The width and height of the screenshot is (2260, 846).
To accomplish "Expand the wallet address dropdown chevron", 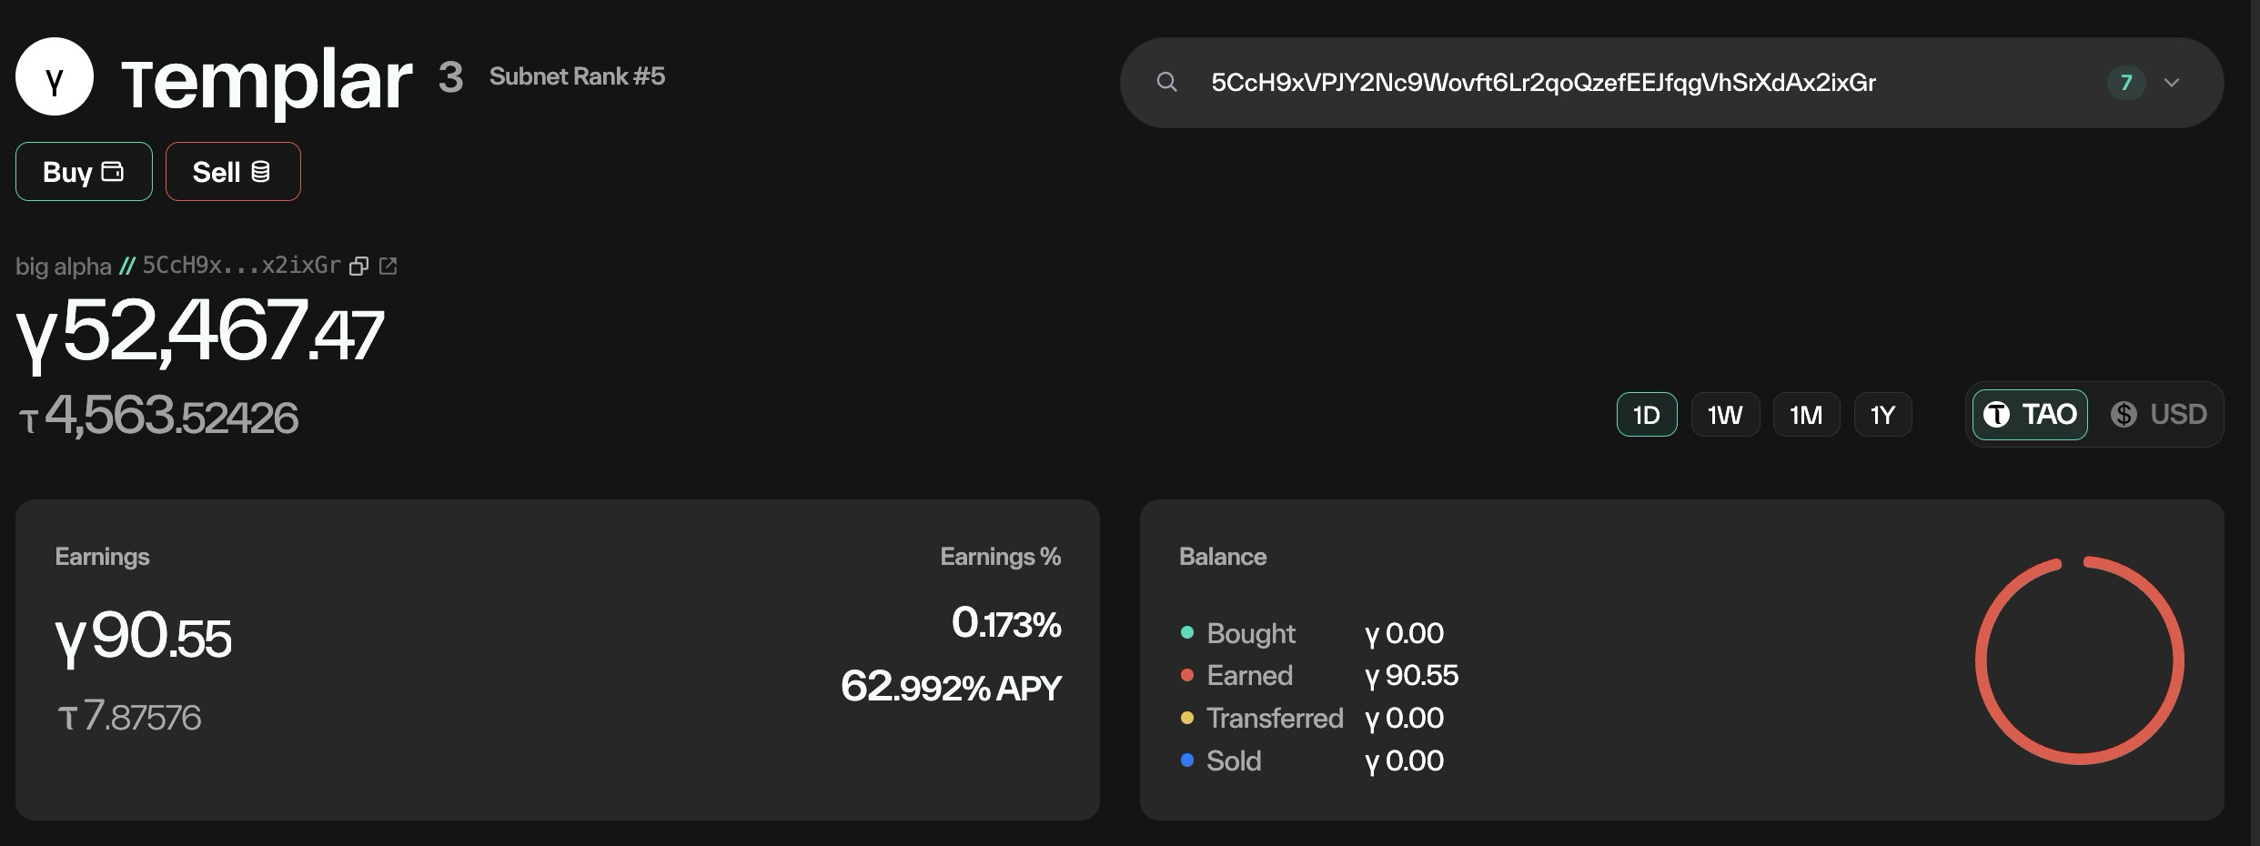I will pos(2172,83).
